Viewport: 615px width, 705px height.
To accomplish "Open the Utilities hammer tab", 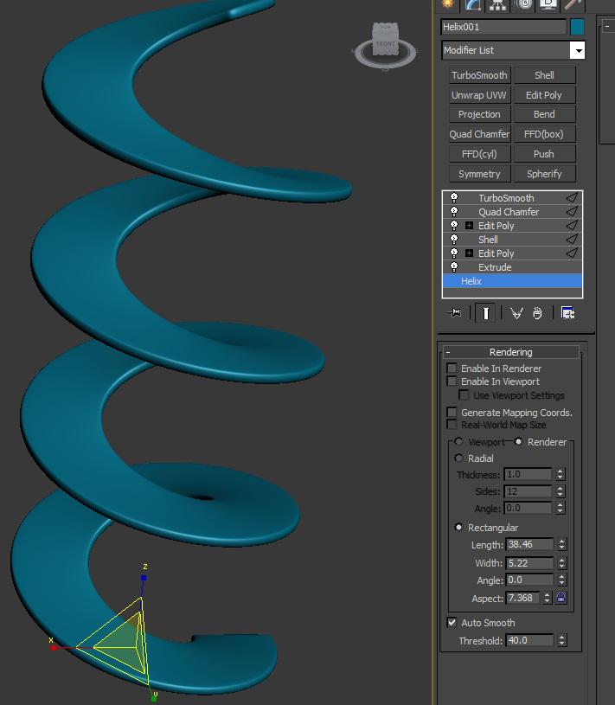I will click(573, 4).
